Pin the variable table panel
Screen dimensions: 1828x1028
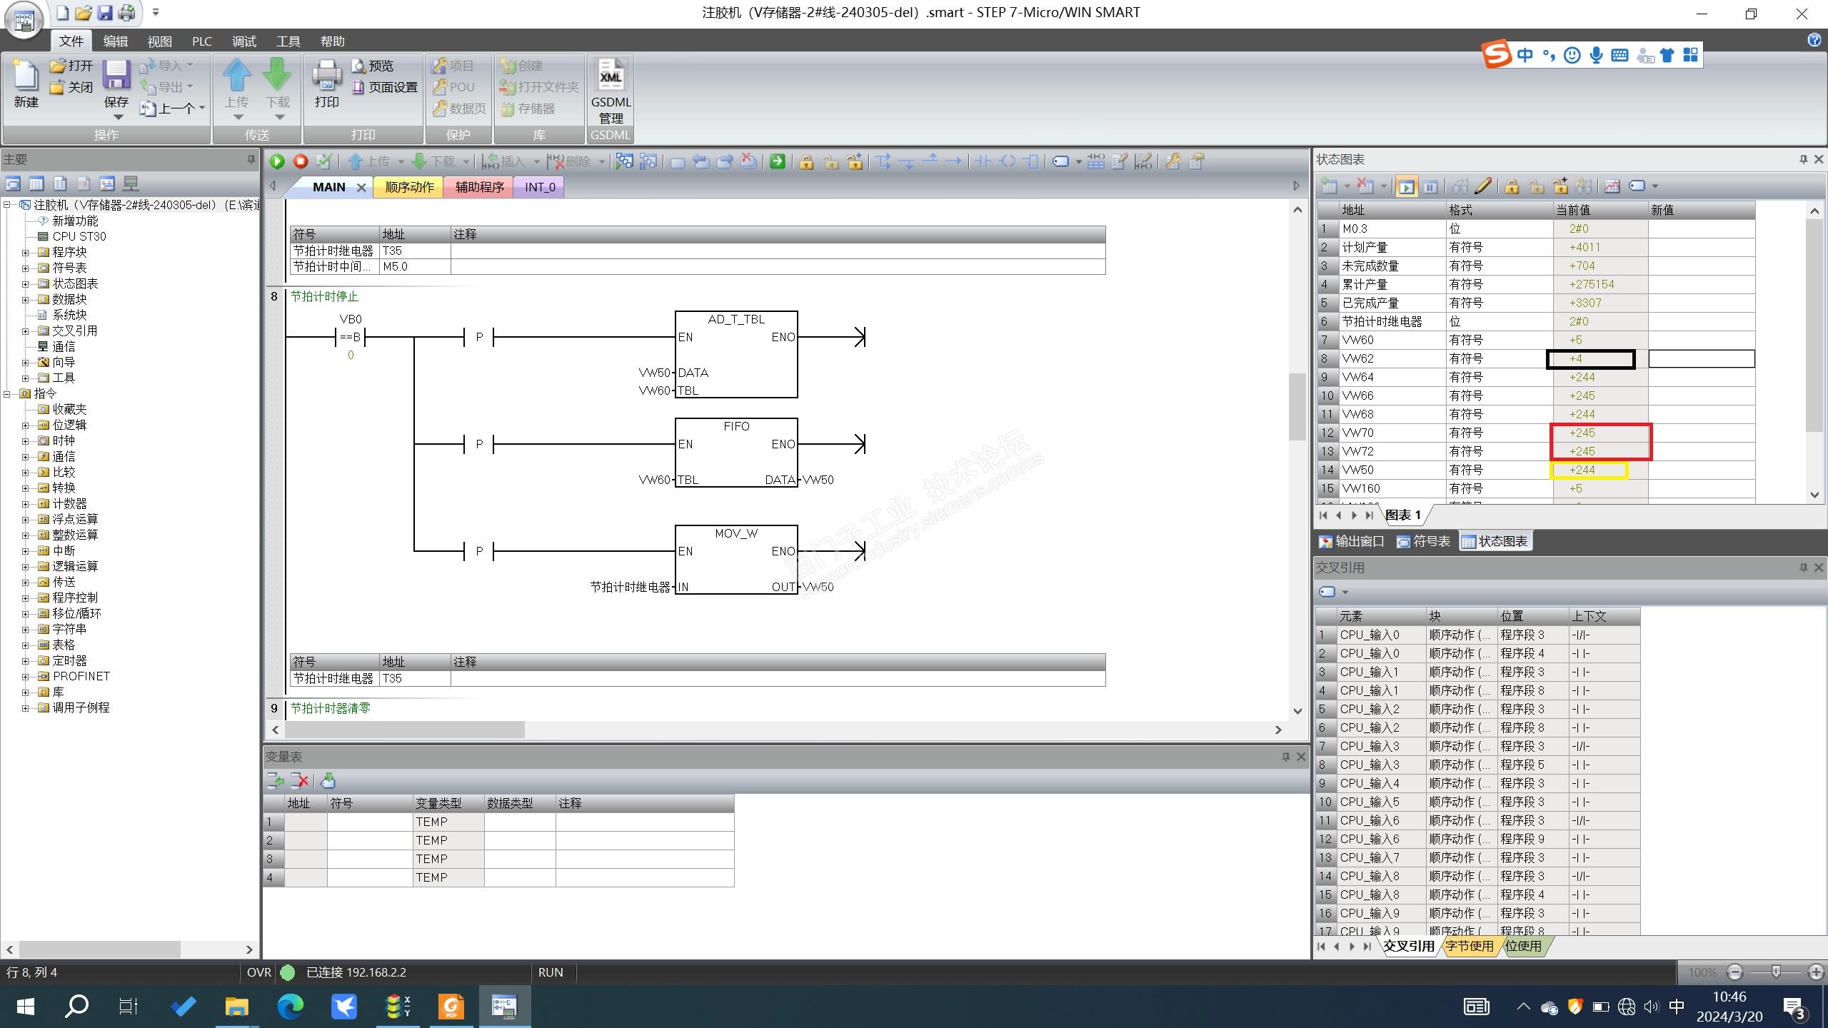1285,757
